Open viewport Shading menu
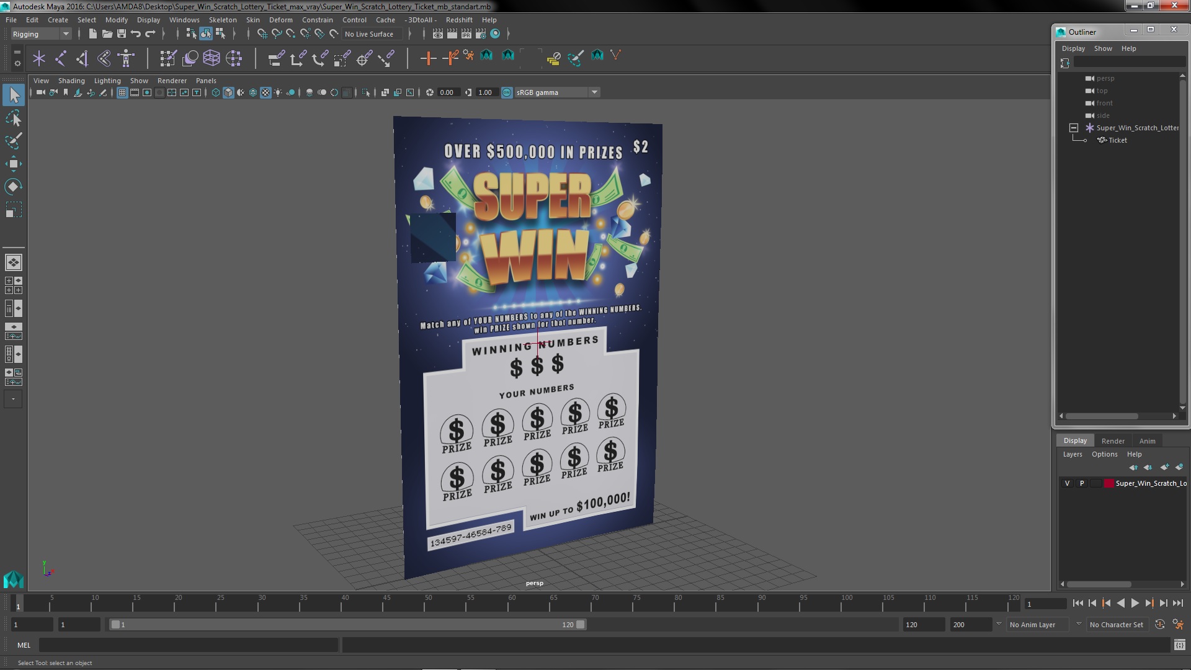Image resolution: width=1191 pixels, height=670 pixels. tap(71, 81)
